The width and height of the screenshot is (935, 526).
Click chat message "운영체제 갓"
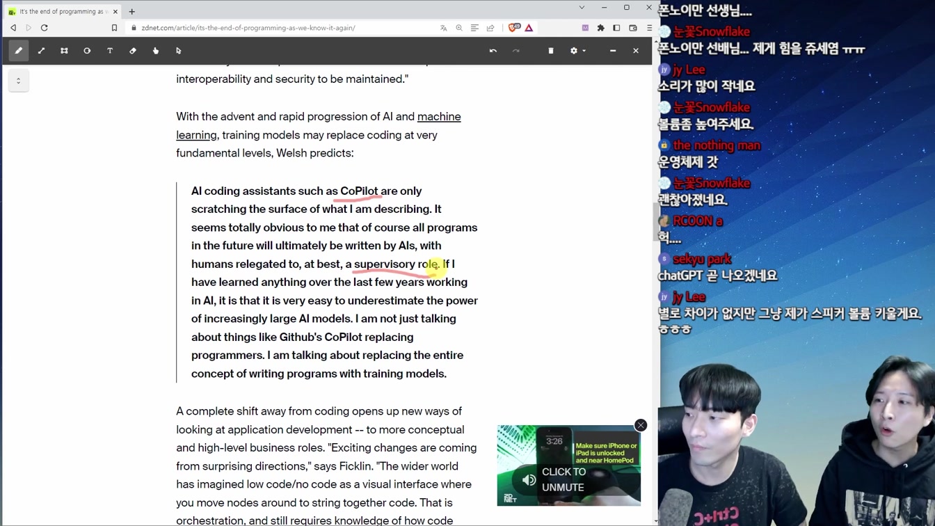[x=688, y=162]
